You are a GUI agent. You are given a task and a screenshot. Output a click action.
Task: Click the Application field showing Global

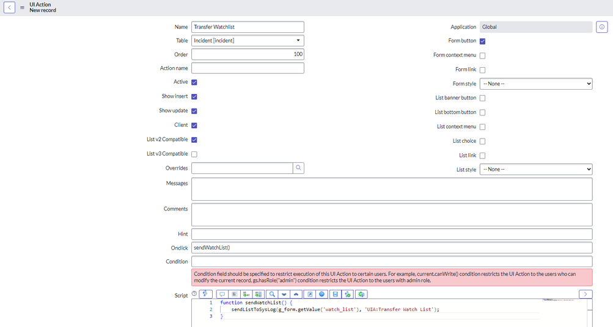536,27
